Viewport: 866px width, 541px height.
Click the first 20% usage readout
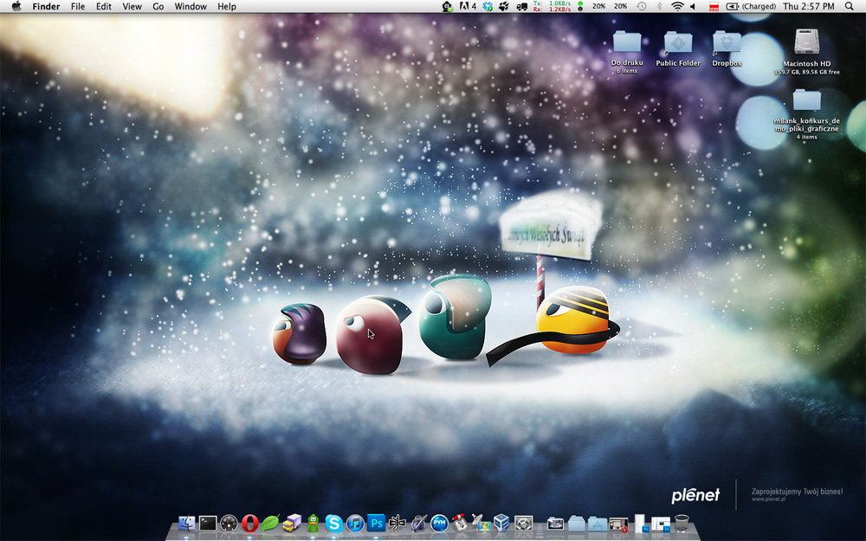[x=598, y=6]
